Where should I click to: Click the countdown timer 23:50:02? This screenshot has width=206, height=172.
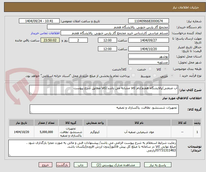50,40
